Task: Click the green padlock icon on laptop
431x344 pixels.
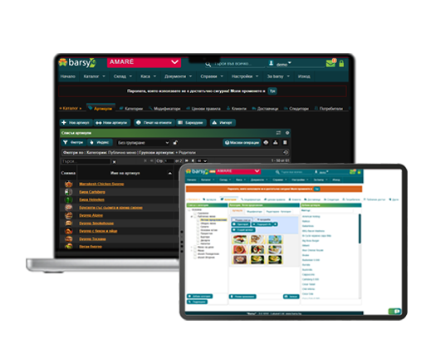Action: tap(341, 63)
